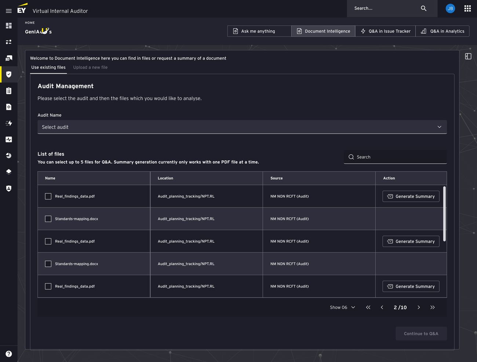Click the EY logo

click(22, 8)
